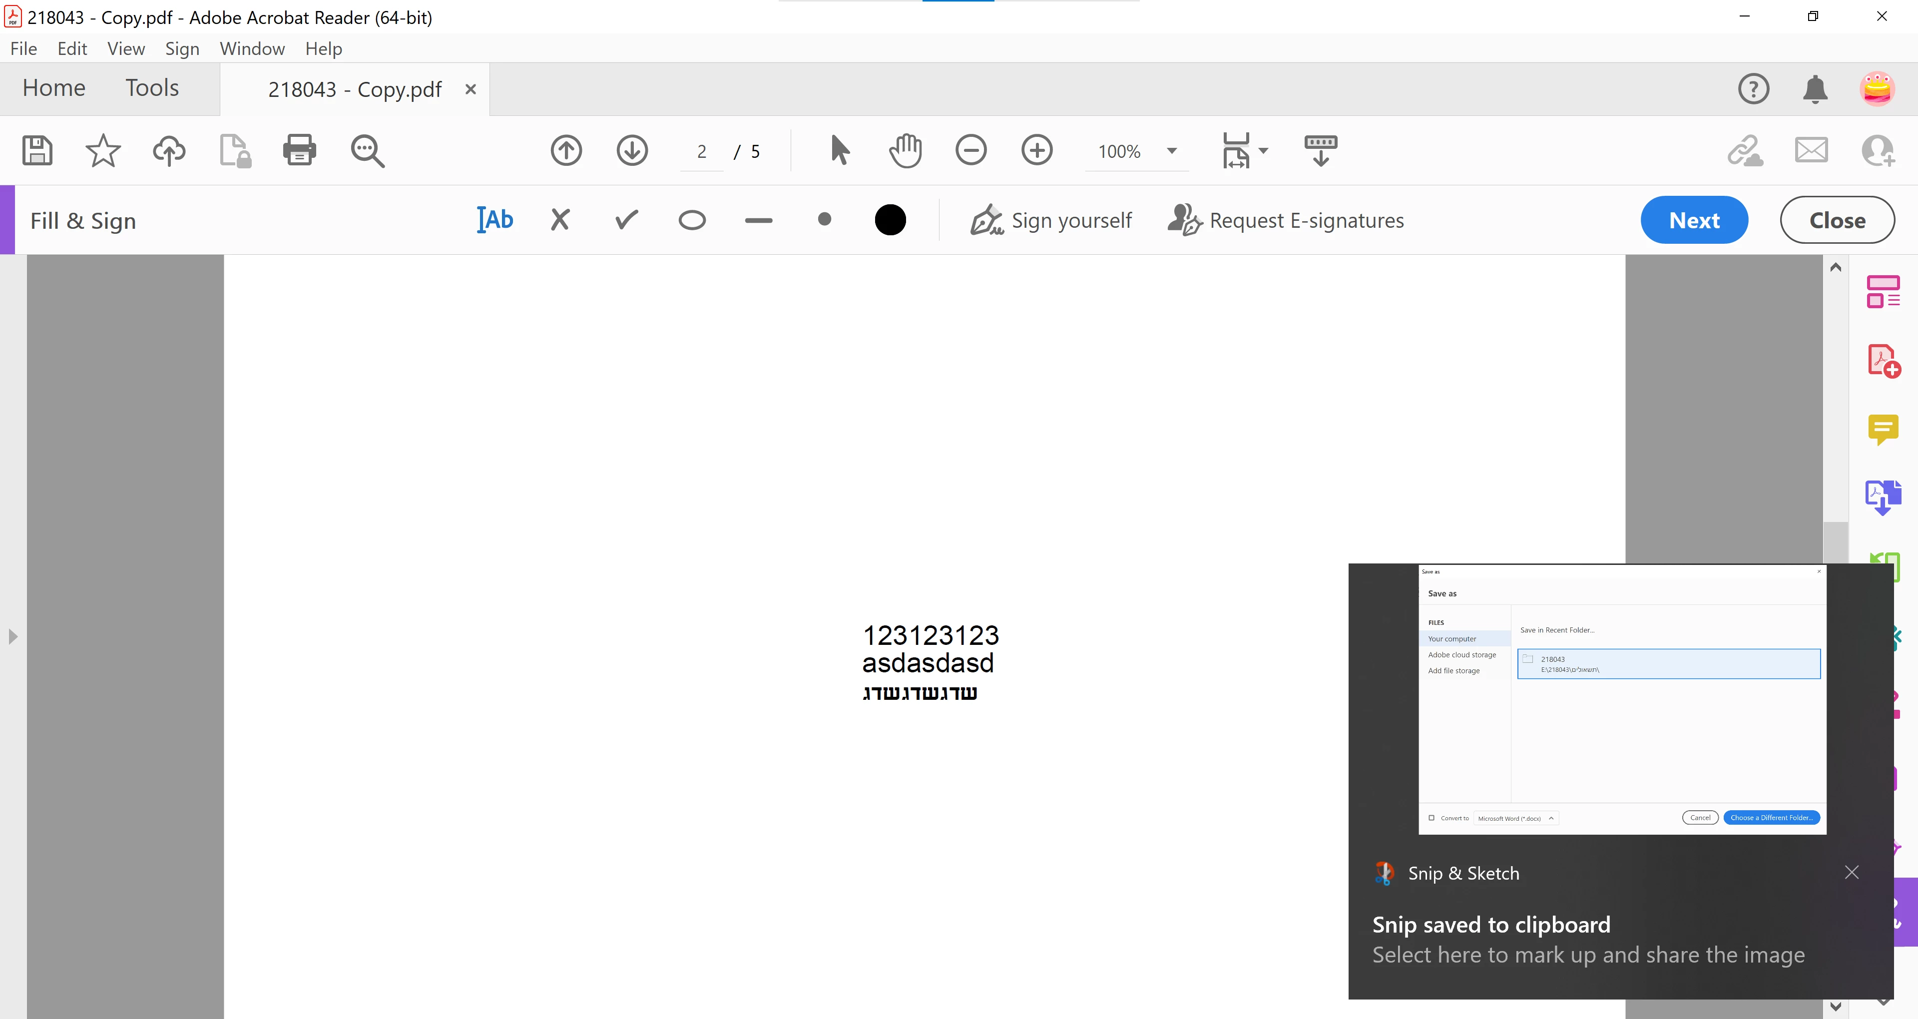Viewport: 1918px width, 1019px height.
Task: Click the upload to cloud icon
Action: [169, 150]
